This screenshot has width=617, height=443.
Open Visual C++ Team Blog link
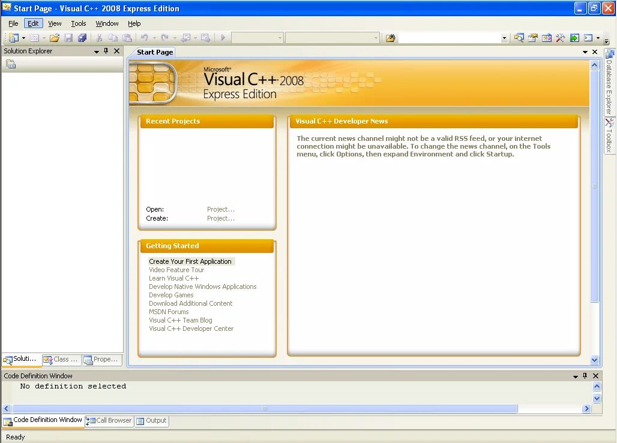(x=180, y=320)
